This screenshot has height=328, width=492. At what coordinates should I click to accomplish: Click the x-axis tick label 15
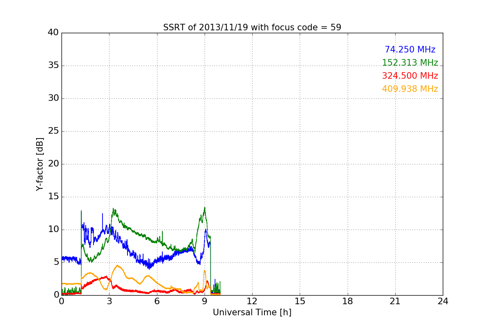(x=300, y=301)
